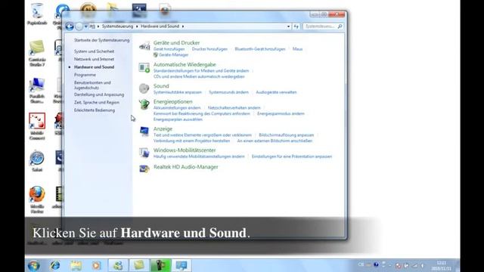The width and height of the screenshot is (484, 272).
Task: Click the shield icon beside Geräte-Manager
Action: click(x=156, y=55)
